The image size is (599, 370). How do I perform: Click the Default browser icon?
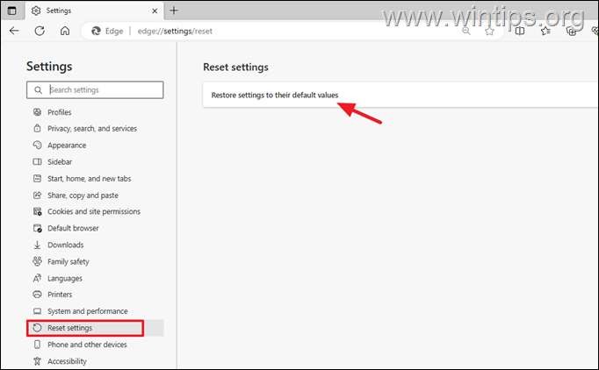(x=37, y=228)
